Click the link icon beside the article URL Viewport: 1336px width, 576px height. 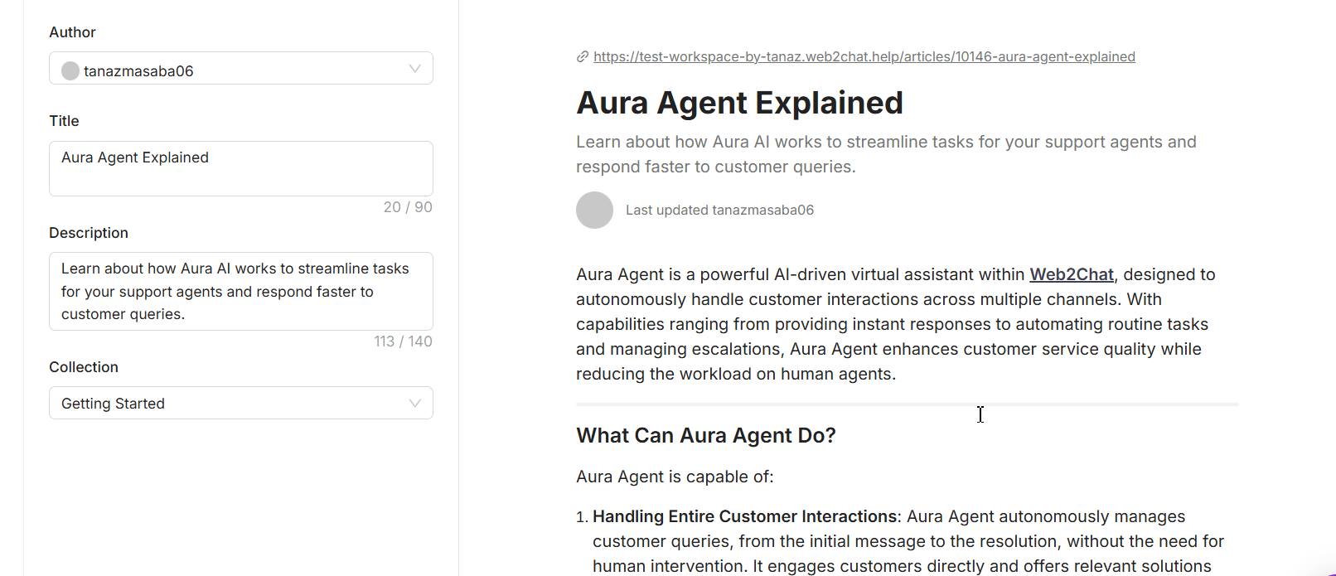583,57
